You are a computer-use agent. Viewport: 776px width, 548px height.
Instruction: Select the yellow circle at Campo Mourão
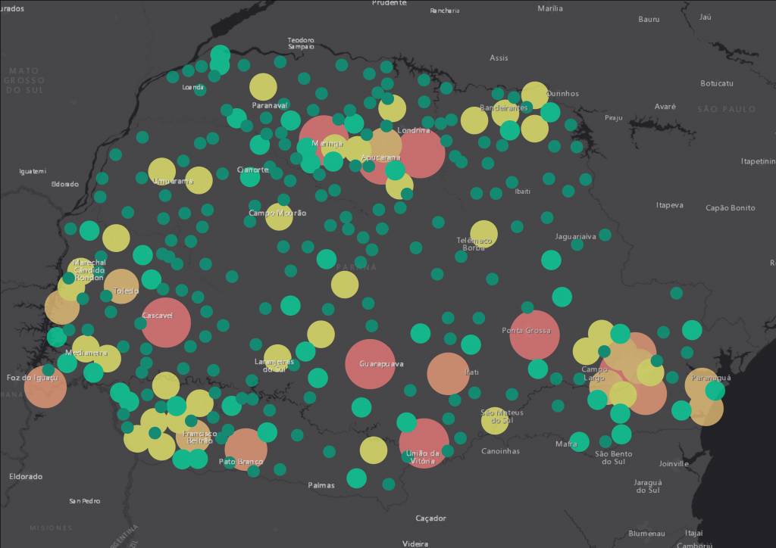point(279,216)
